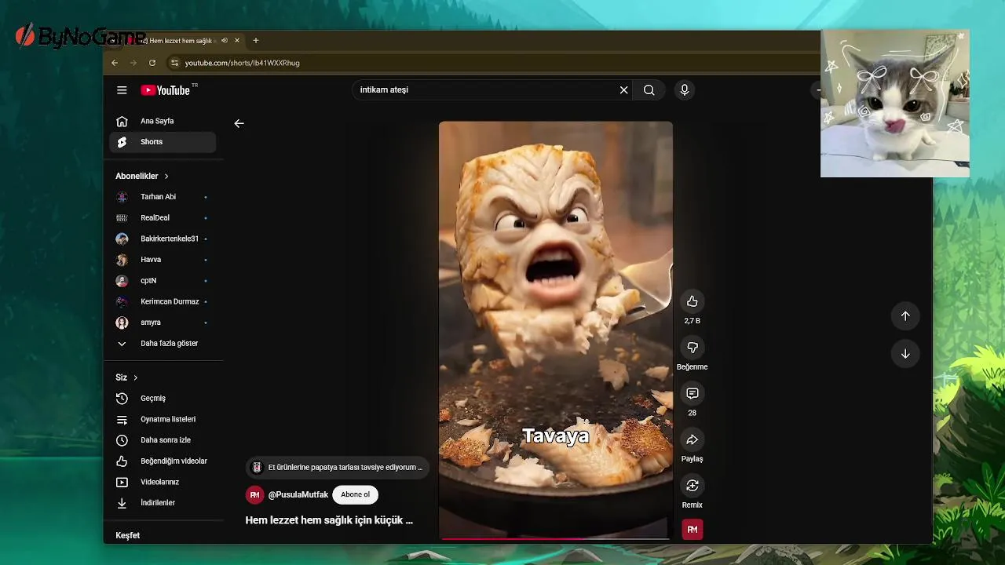This screenshot has height=565, width=1005.
Task: Like the short with thumbs up
Action: pos(692,301)
